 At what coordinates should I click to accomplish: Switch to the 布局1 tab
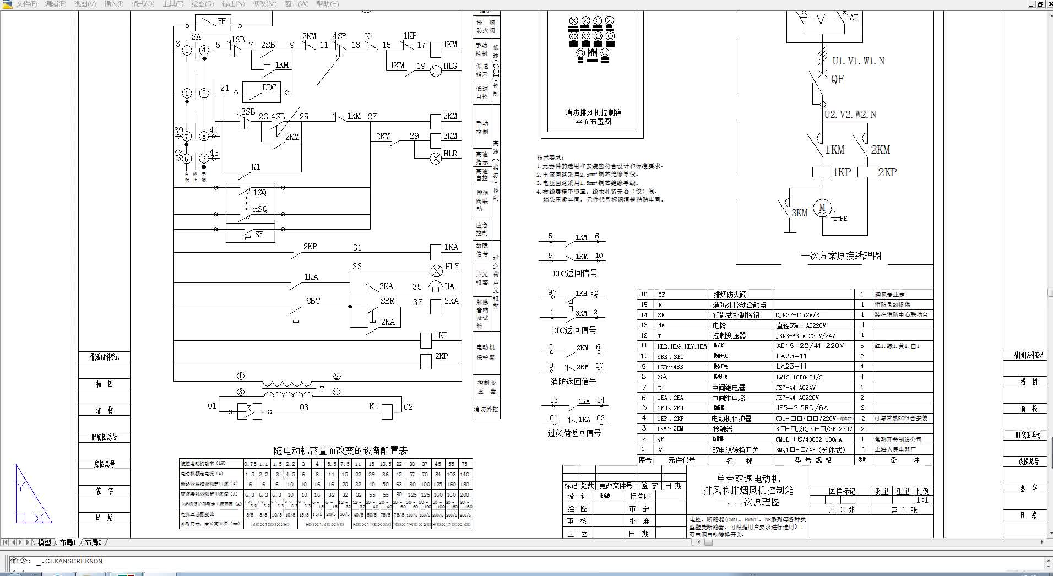(68, 542)
